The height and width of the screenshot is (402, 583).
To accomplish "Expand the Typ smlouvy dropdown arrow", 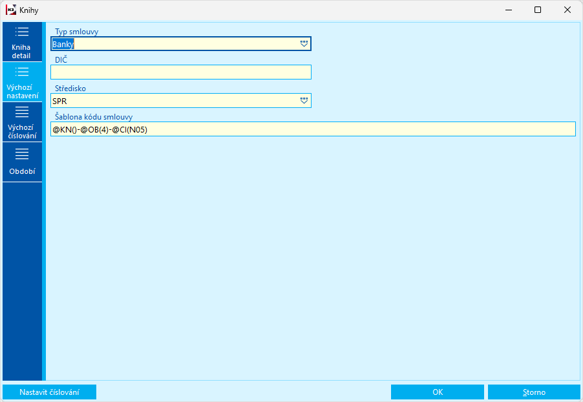I will 304,44.
